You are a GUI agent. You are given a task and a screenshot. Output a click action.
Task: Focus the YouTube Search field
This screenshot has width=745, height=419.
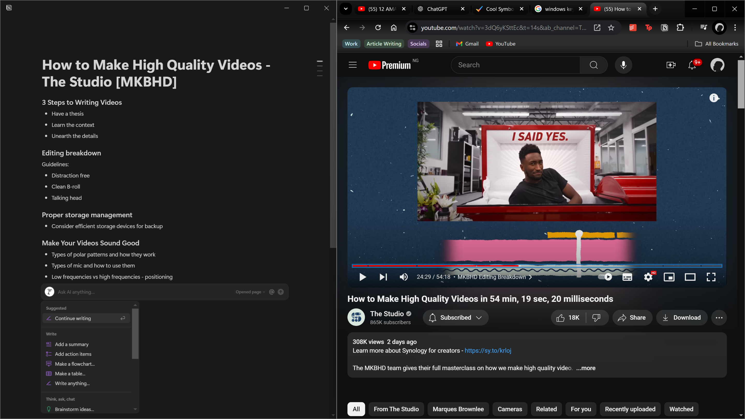point(515,65)
